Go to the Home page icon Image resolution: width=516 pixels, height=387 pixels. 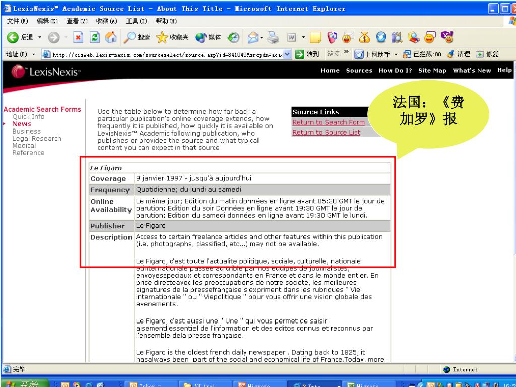111,37
